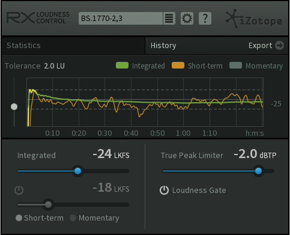This screenshot has width=290, height=235.
Task: Open the preset list menu icon
Action: click(169, 19)
